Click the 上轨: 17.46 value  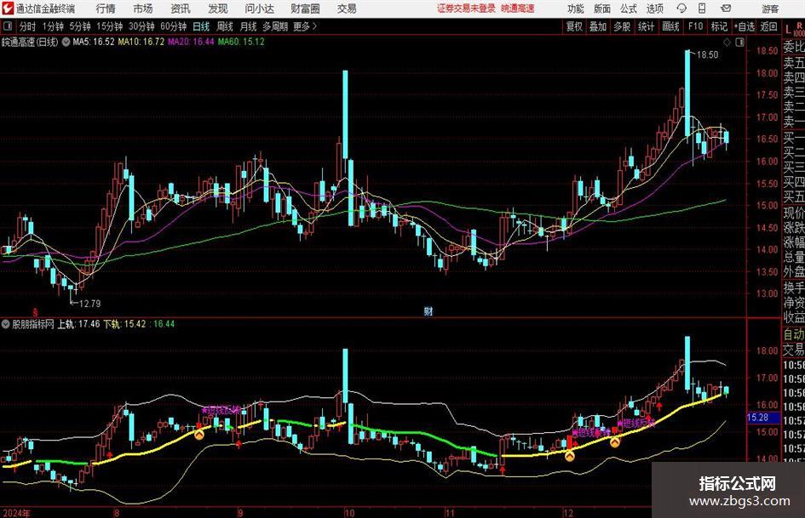(78, 324)
